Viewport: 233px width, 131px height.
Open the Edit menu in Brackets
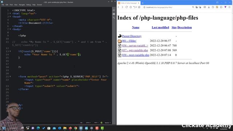[7, 5]
